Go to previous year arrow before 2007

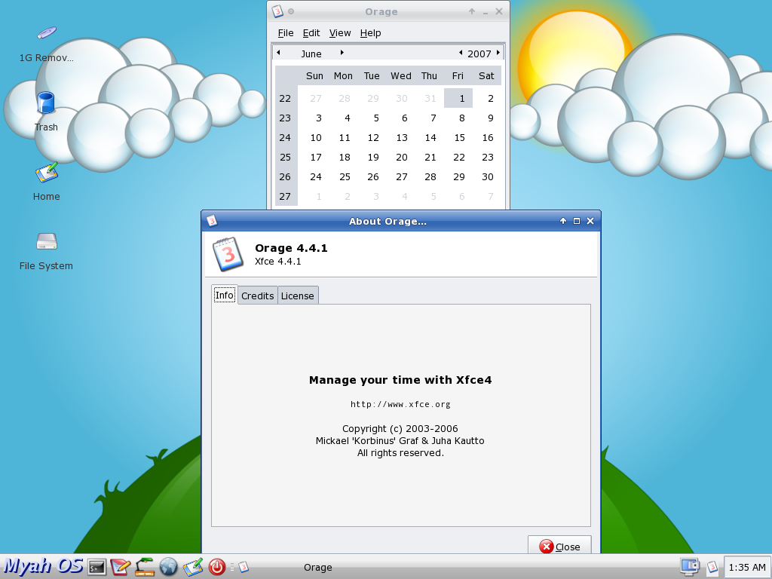pyautogui.click(x=461, y=53)
